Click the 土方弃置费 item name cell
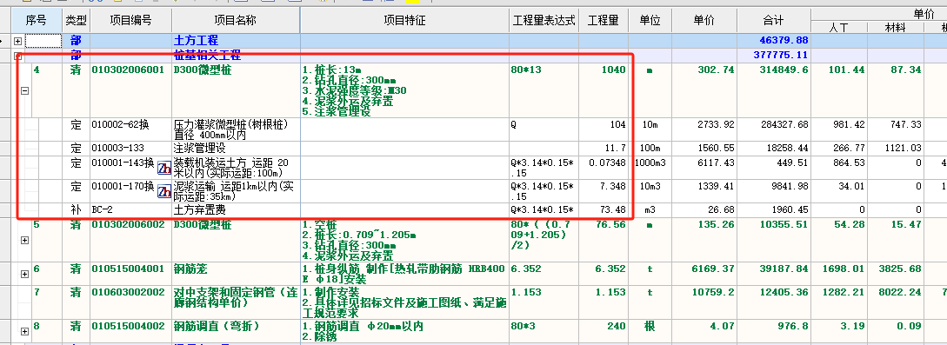This screenshot has height=345, width=947. (x=236, y=210)
